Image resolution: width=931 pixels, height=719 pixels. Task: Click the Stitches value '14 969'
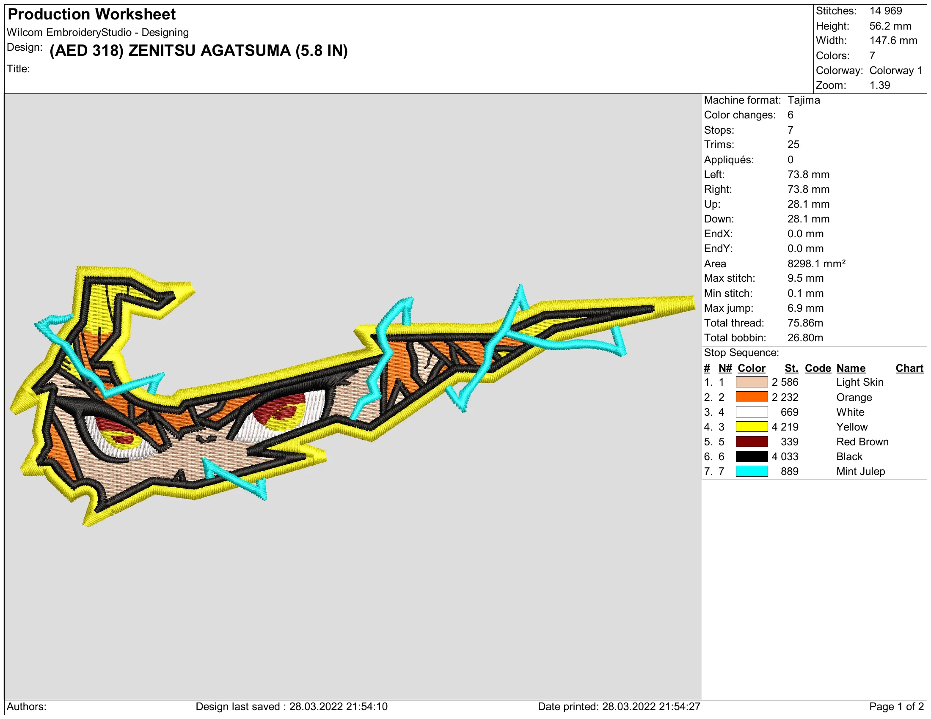click(x=885, y=11)
